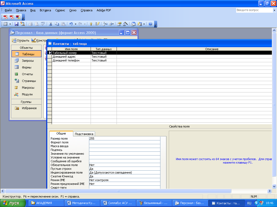Open the Справка menu
277x207 pixels.
point(86,10)
